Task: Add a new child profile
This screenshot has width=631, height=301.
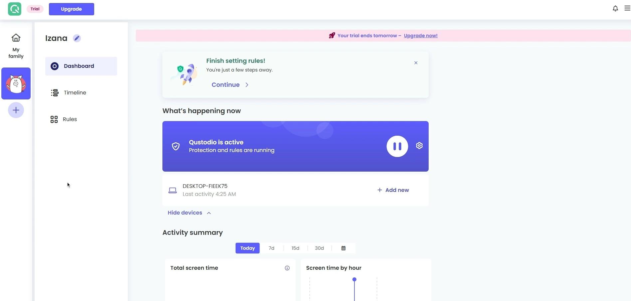Action: pyautogui.click(x=16, y=110)
